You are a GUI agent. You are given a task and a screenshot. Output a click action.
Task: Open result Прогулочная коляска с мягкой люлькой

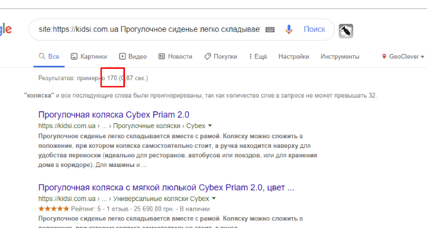pos(166,187)
